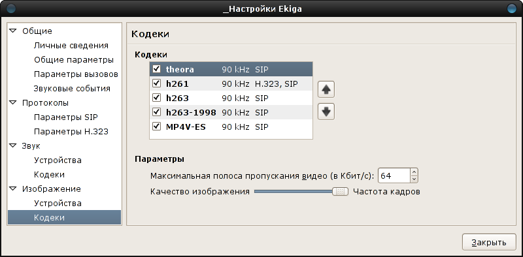
Task: Open Звуковые события settings page
Action: tap(72, 89)
